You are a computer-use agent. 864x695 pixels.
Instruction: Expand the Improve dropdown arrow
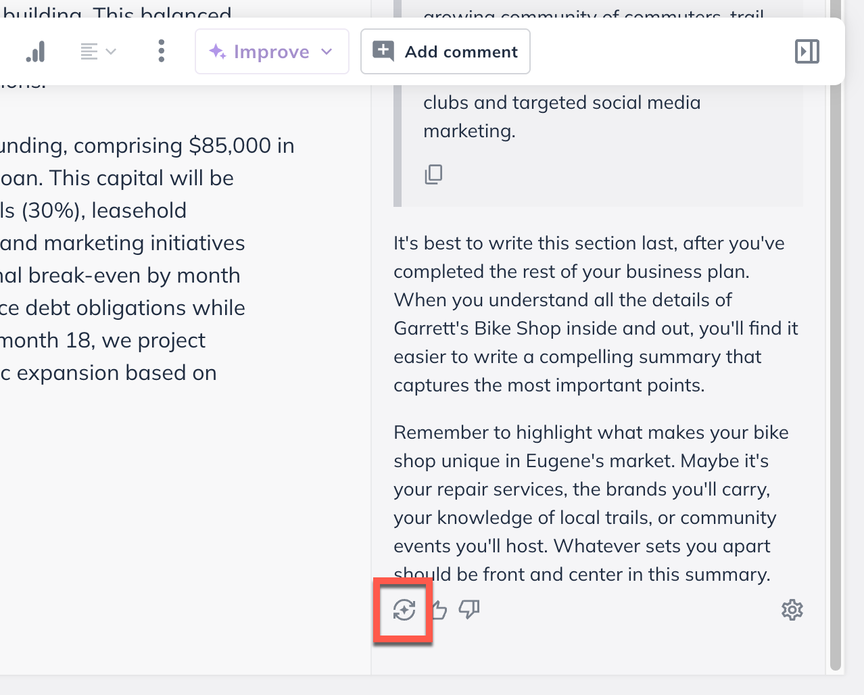[327, 51]
